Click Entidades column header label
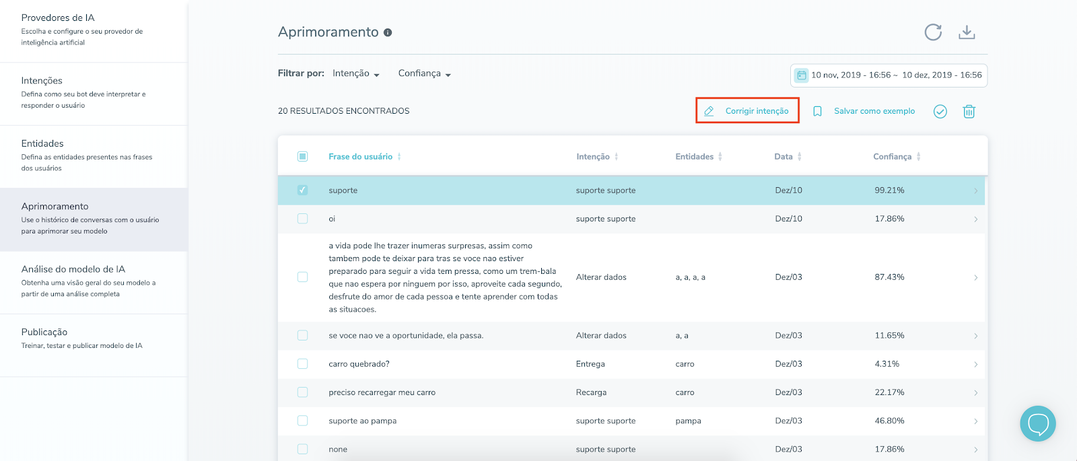Screen dimensions: 1077x461 pos(694,157)
